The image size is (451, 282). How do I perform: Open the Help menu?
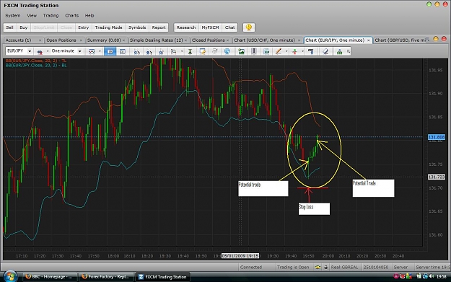pyautogui.click(x=89, y=16)
